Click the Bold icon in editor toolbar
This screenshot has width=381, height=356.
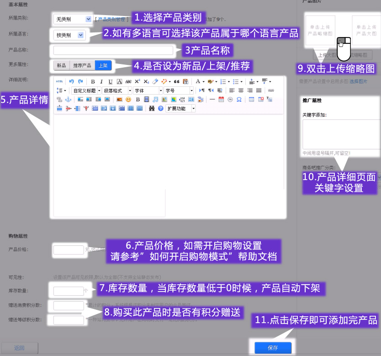click(93, 81)
